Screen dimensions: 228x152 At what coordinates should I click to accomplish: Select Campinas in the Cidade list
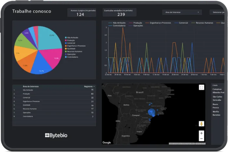(x=217, y=89)
